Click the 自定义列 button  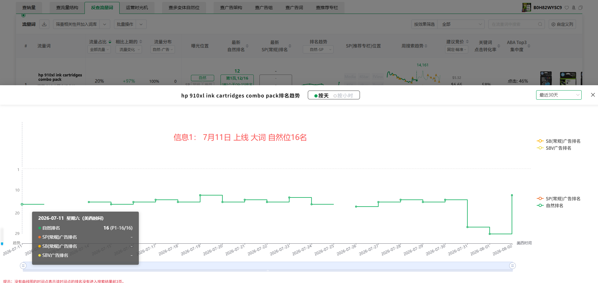pos(562,24)
